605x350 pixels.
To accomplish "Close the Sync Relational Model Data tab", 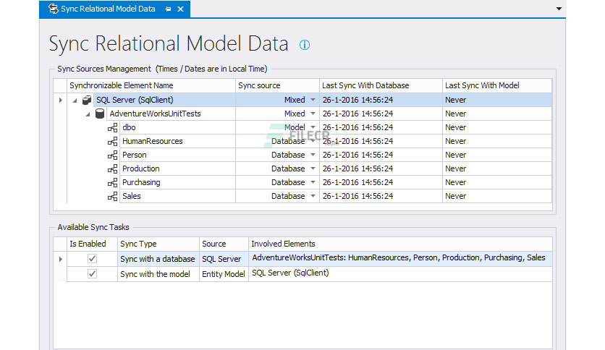I will (x=181, y=9).
